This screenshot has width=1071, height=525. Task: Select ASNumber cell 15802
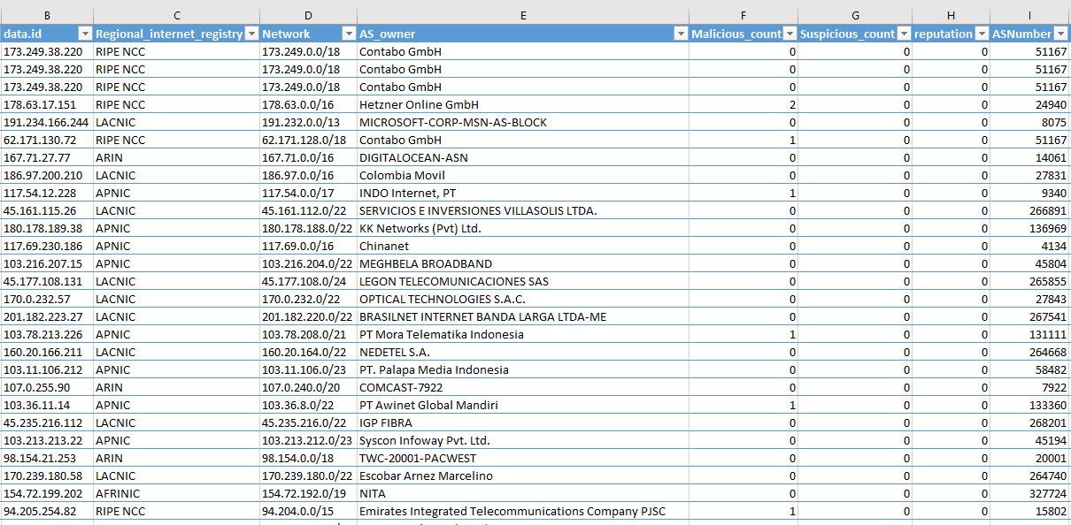pos(1030,511)
